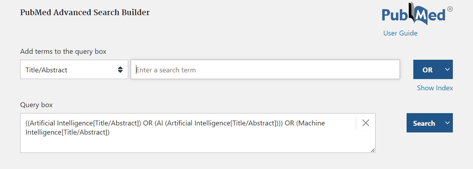Click the 'Add terms to the query box' label
Viewport: 473px width, 169px height.
63,51
